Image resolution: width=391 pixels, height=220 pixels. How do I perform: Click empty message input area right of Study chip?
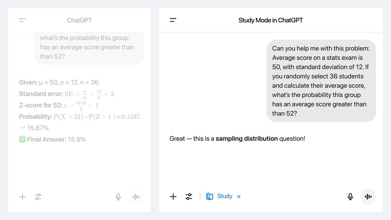tap(293, 197)
